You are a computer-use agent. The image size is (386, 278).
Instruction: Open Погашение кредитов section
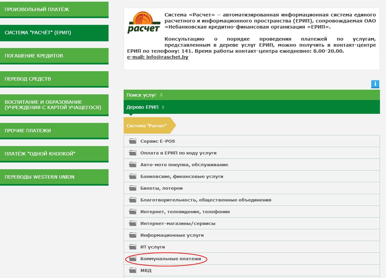point(54,56)
